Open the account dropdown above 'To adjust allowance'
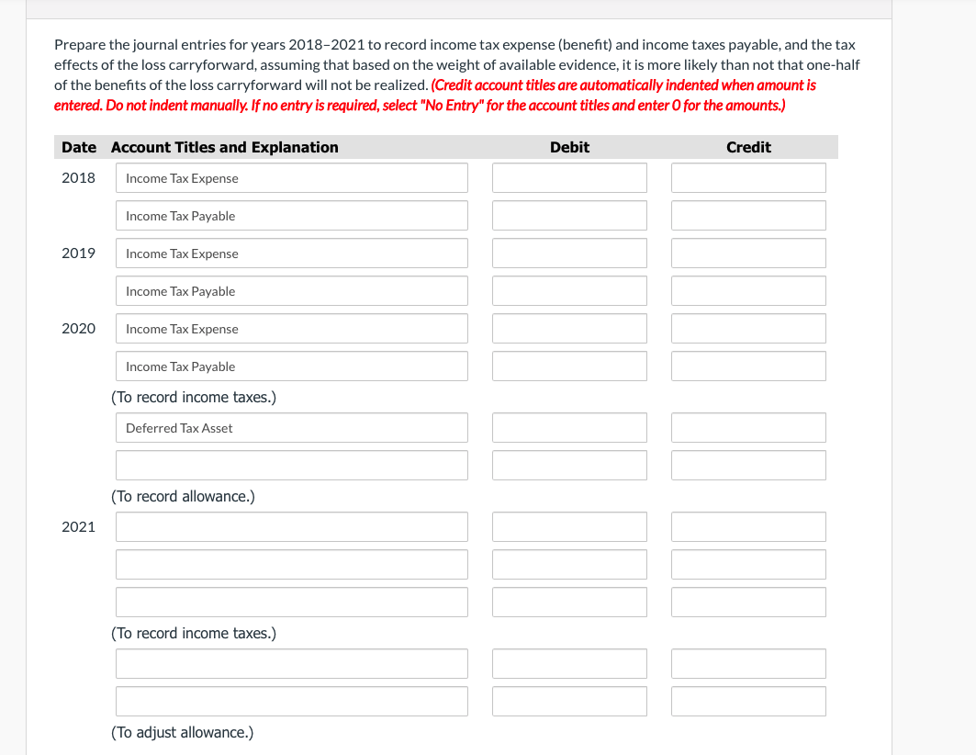The width and height of the screenshot is (976, 755). pos(291,701)
